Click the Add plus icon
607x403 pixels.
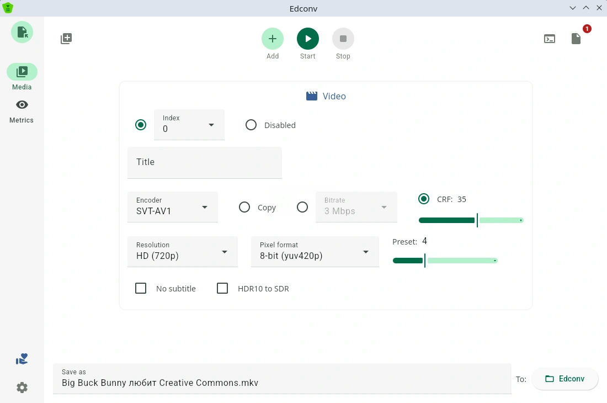[x=273, y=39]
